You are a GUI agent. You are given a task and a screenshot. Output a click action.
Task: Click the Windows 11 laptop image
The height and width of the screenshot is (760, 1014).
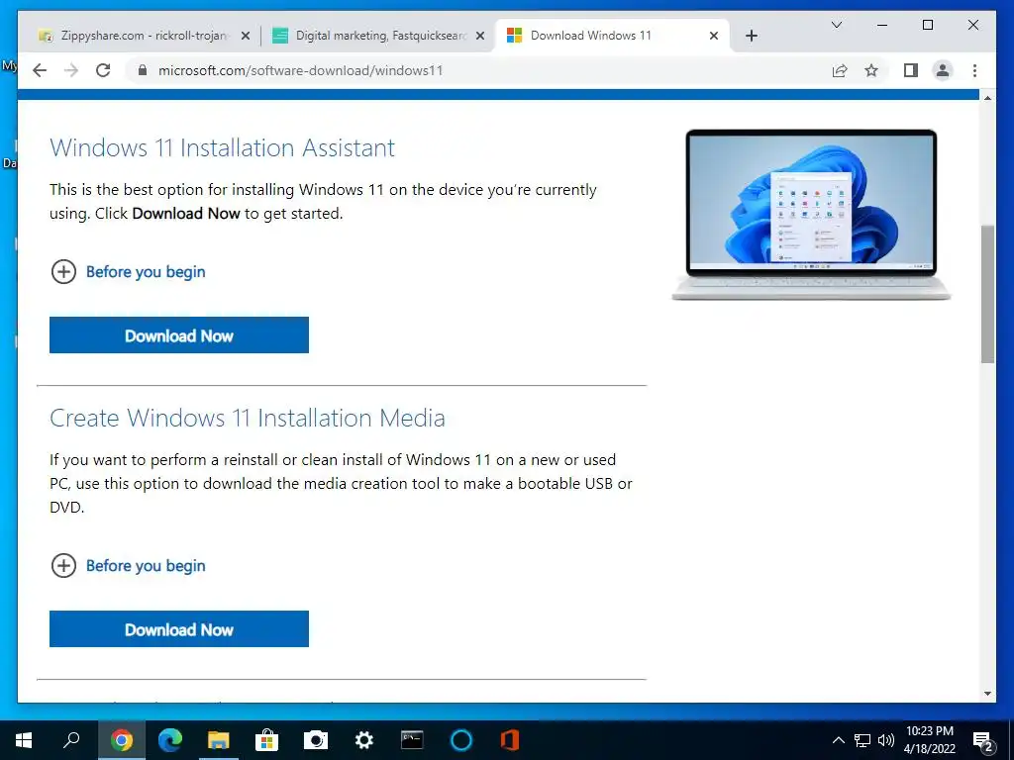tap(811, 215)
